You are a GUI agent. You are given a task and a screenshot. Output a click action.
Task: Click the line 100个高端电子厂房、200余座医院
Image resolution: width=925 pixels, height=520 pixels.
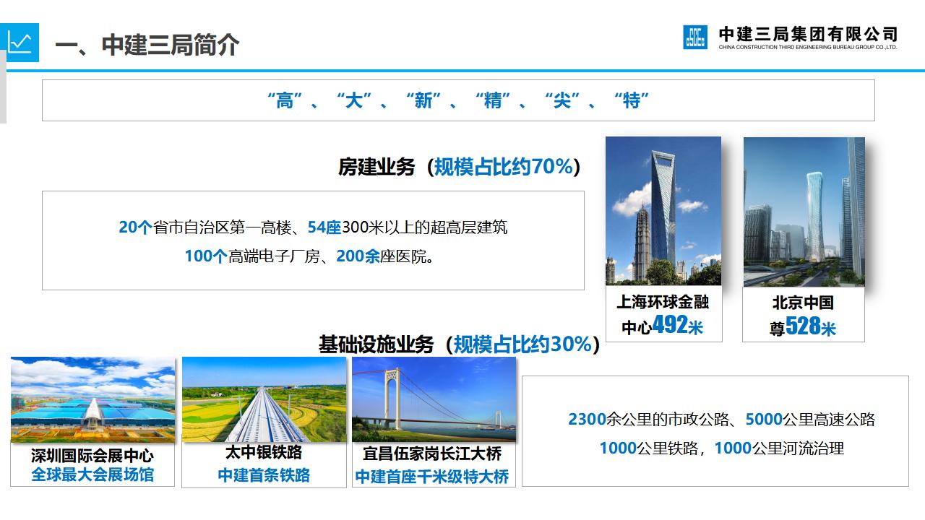coord(311,256)
